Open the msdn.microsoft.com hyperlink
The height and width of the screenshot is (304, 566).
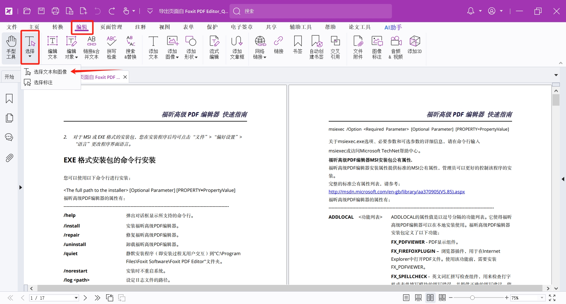coord(396,192)
